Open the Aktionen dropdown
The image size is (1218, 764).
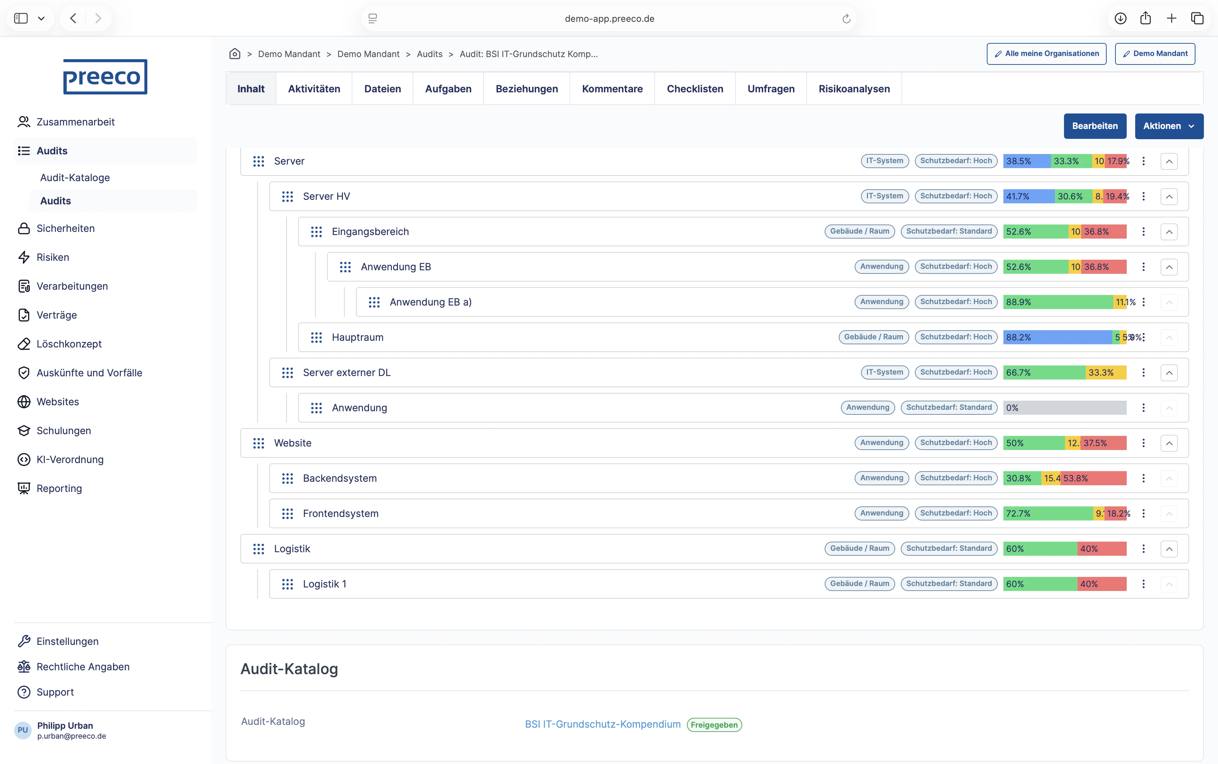[1169, 126]
